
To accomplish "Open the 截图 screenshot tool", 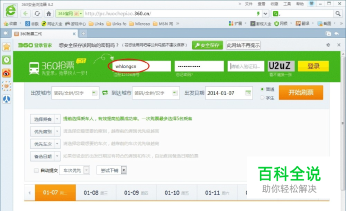I will pos(326,23).
